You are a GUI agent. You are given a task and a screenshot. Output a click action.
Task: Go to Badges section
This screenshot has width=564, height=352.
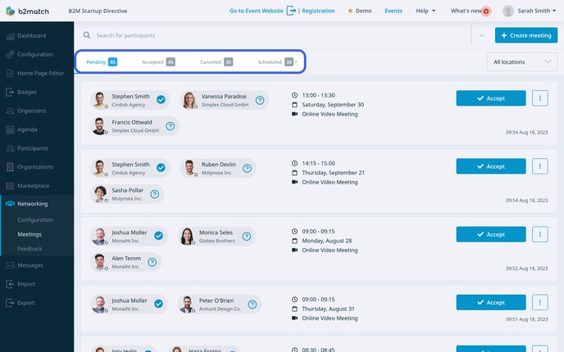26,92
